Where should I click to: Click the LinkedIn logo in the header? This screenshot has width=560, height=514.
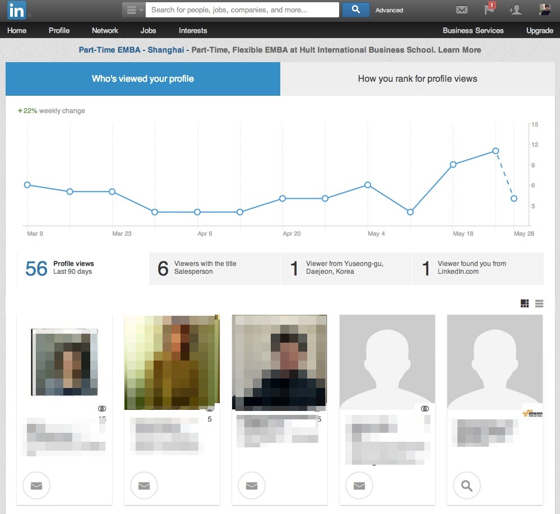16,10
